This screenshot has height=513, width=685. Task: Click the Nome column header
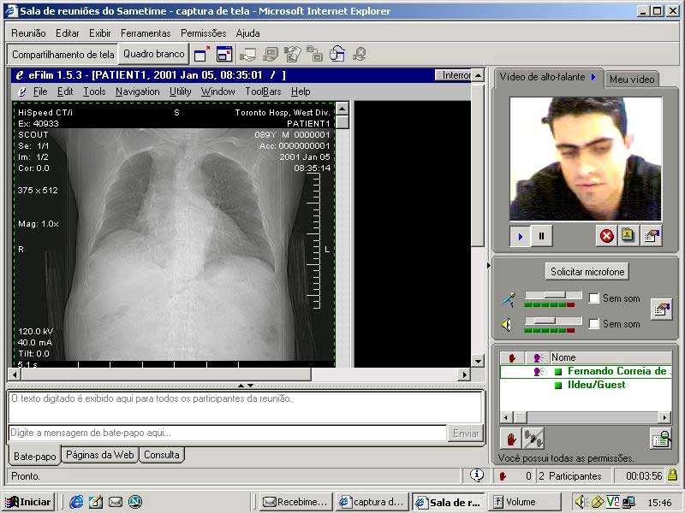(611, 358)
